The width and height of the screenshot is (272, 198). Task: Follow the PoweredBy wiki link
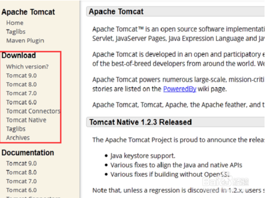coord(179,89)
